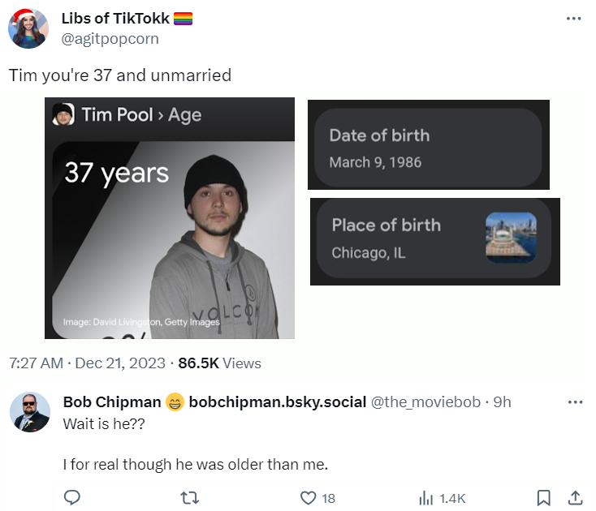The width and height of the screenshot is (596, 511).
Task: Open the @agitpopcorn handle link
Action: click(110, 38)
